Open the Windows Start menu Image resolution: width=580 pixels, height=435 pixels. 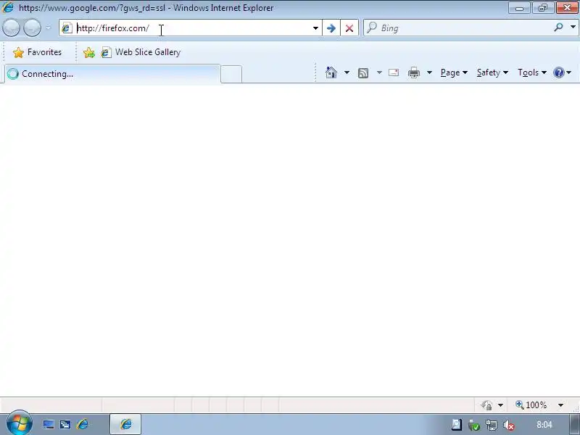(x=20, y=423)
